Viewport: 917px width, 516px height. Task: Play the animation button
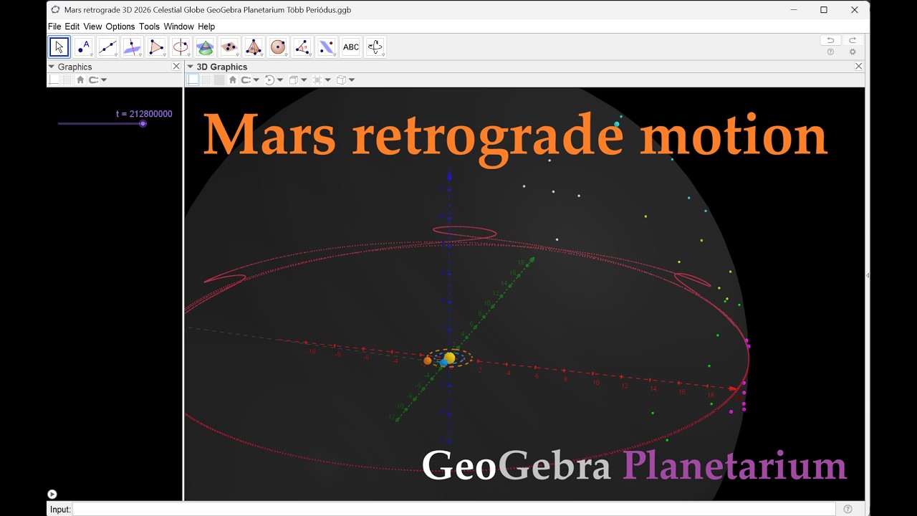pyautogui.click(x=52, y=494)
